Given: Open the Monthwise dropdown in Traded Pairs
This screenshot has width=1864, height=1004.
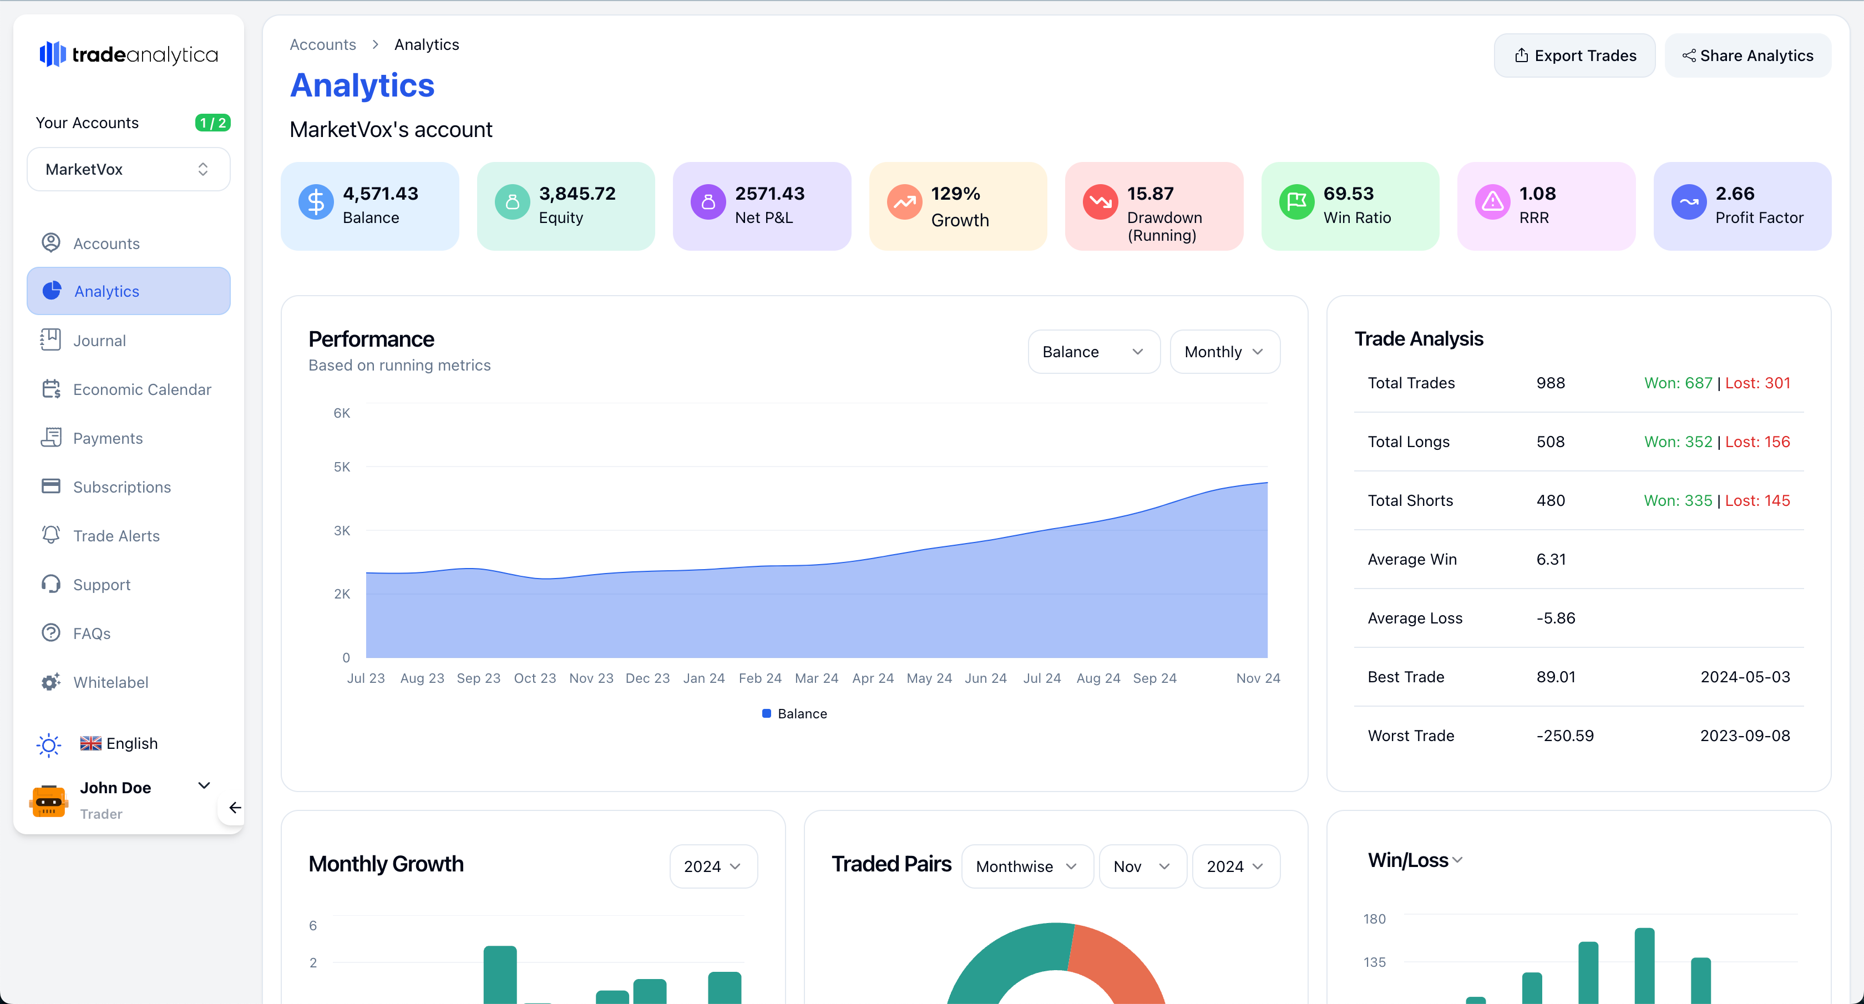Looking at the screenshot, I should pyautogui.click(x=1027, y=866).
